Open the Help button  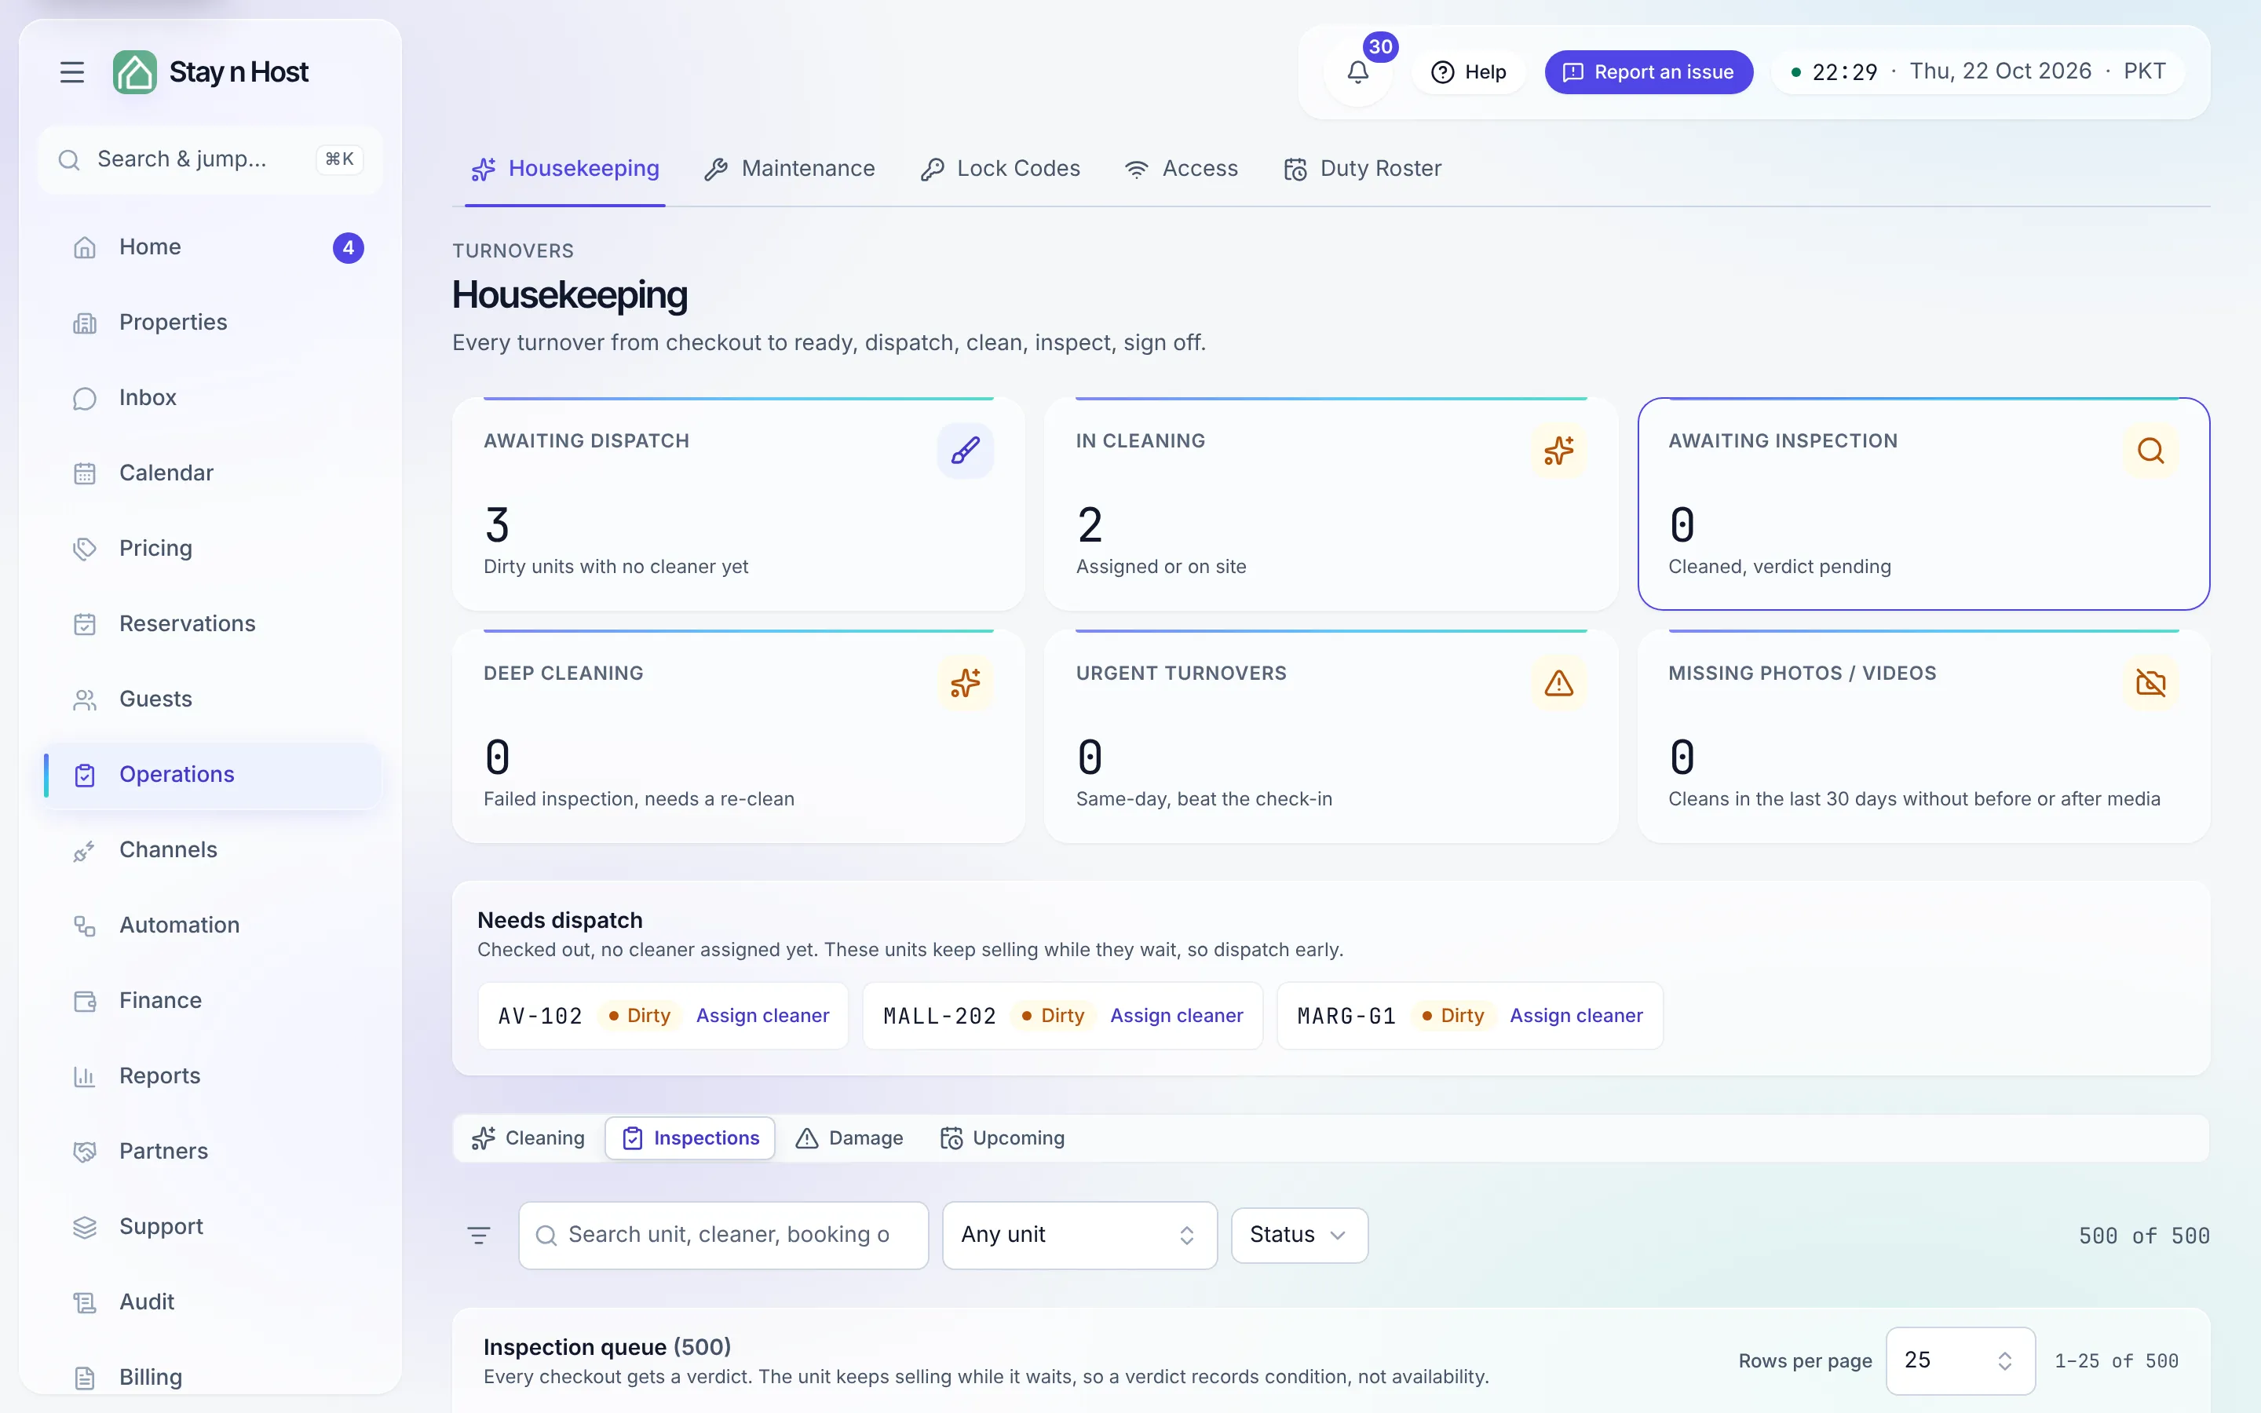1469,72
